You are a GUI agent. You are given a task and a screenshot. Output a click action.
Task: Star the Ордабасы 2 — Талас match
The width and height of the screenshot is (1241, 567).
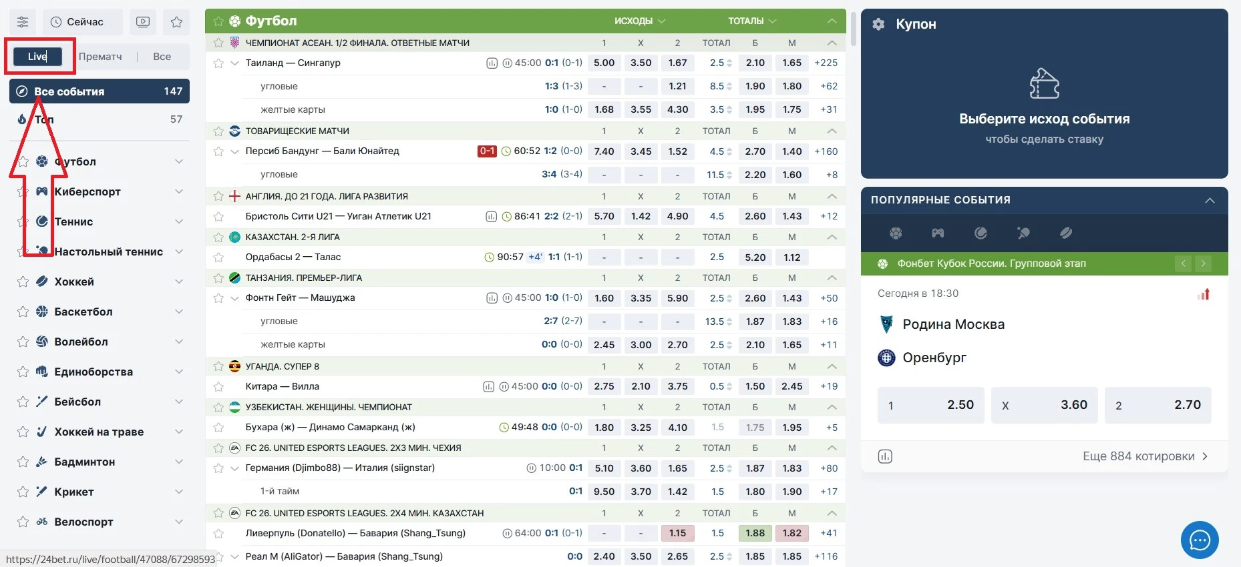point(218,257)
